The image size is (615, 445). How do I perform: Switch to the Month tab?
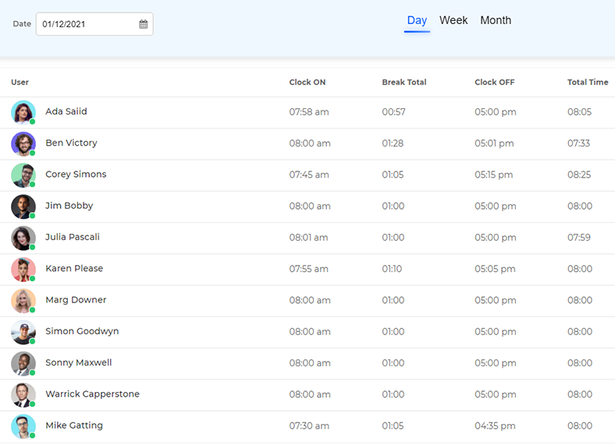pos(496,20)
